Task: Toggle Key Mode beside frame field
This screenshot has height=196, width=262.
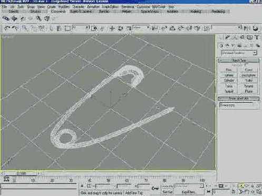Action: click(209, 191)
